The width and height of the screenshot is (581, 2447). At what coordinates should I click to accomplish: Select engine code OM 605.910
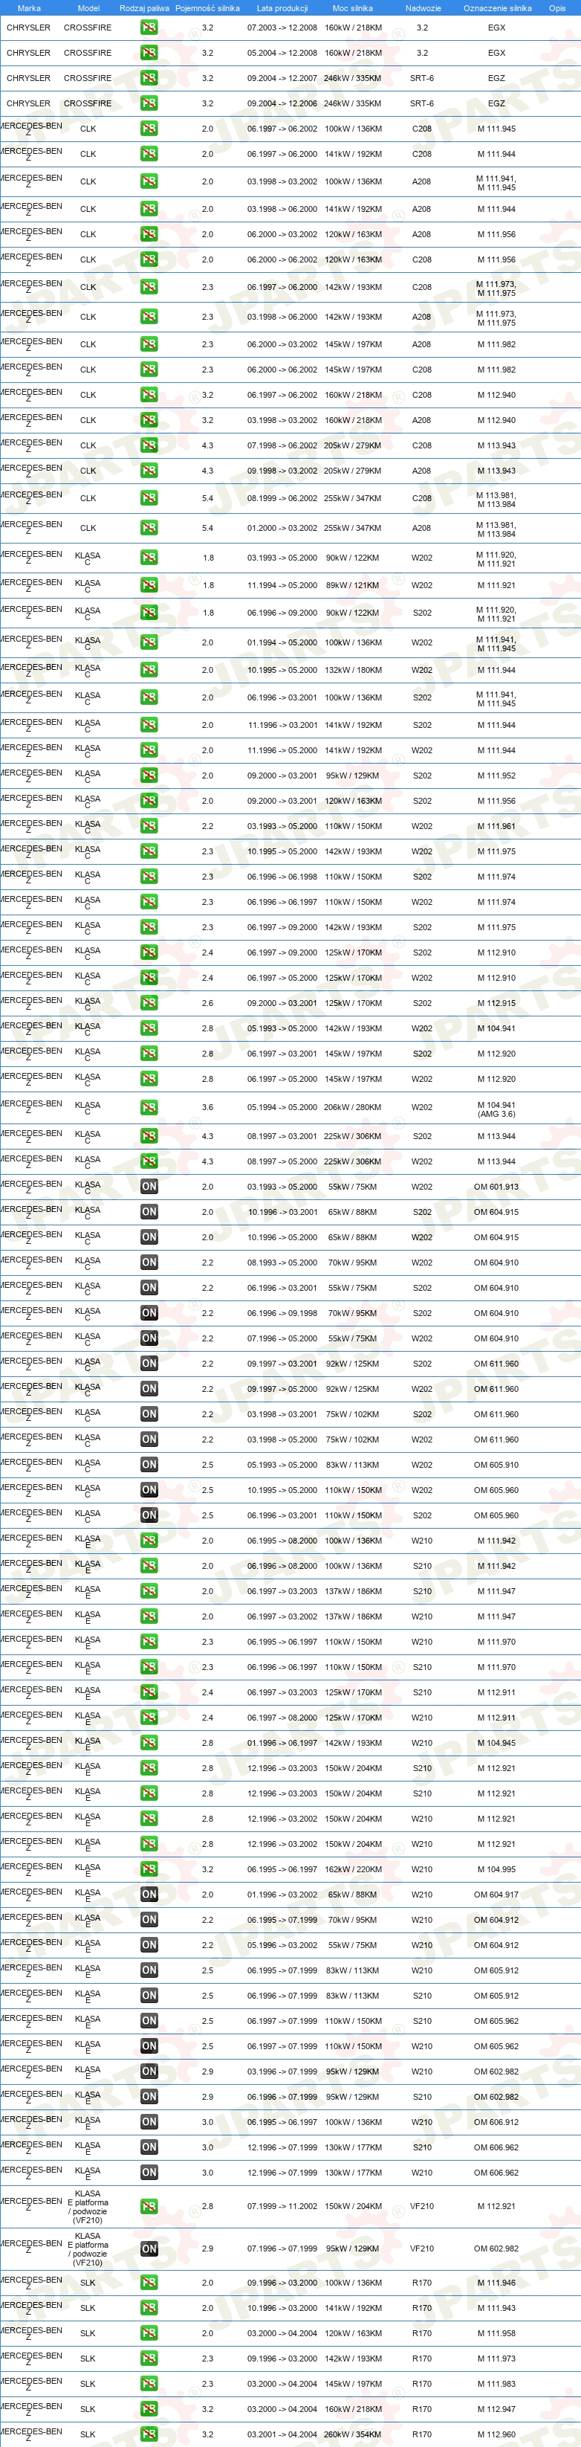pos(496,1465)
